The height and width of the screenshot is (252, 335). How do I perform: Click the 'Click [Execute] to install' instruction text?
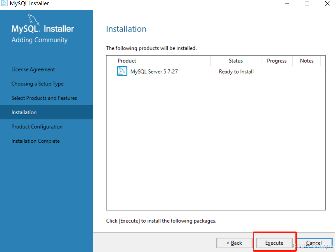[x=161, y=221]
